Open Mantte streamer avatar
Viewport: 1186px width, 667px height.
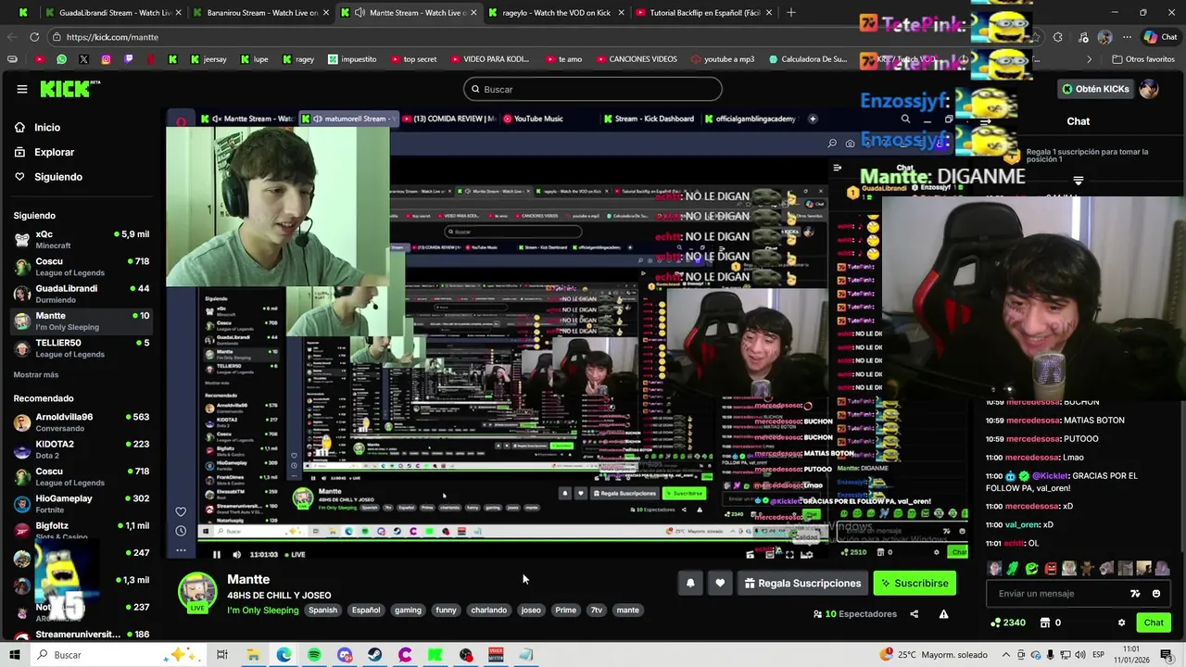[197, 593]
